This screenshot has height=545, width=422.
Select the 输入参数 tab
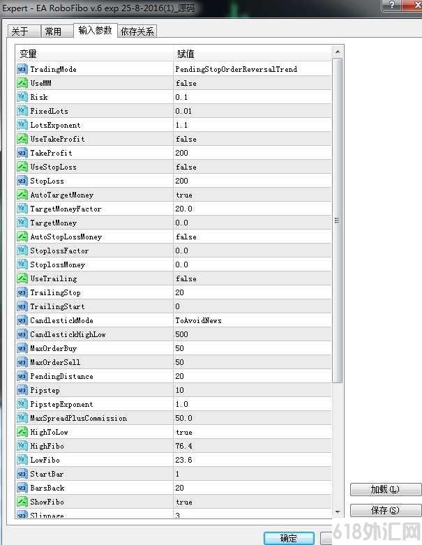95,30
